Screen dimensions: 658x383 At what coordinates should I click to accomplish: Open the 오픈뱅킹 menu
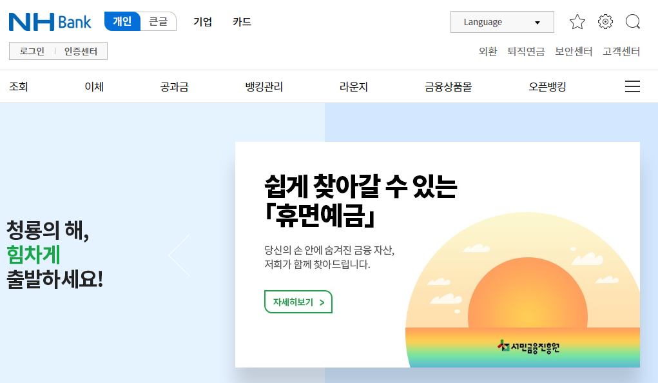tap(547, 86)
